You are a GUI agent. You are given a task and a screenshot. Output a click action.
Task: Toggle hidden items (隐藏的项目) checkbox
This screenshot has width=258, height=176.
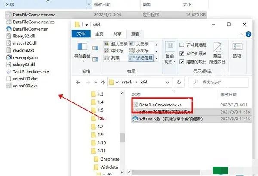click(181, 62)
